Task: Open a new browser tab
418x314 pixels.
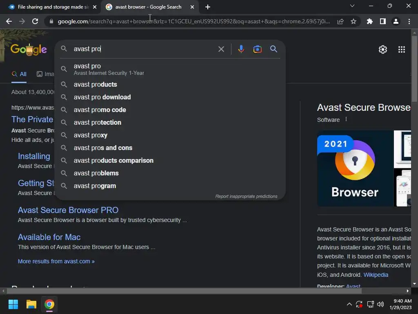Action: [x=208, y=7]
